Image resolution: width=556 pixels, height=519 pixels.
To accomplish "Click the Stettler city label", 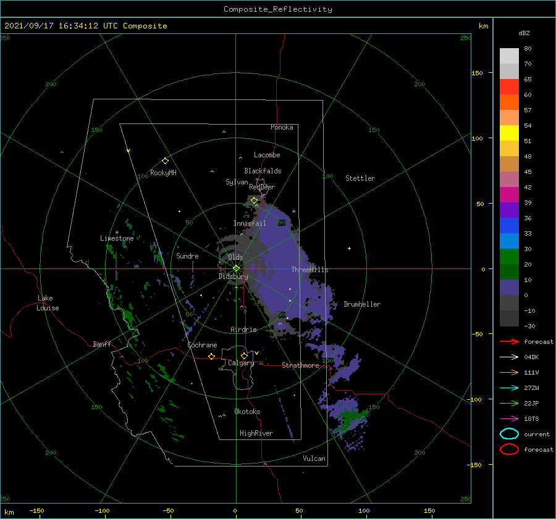I will click(x=360, y=178).
